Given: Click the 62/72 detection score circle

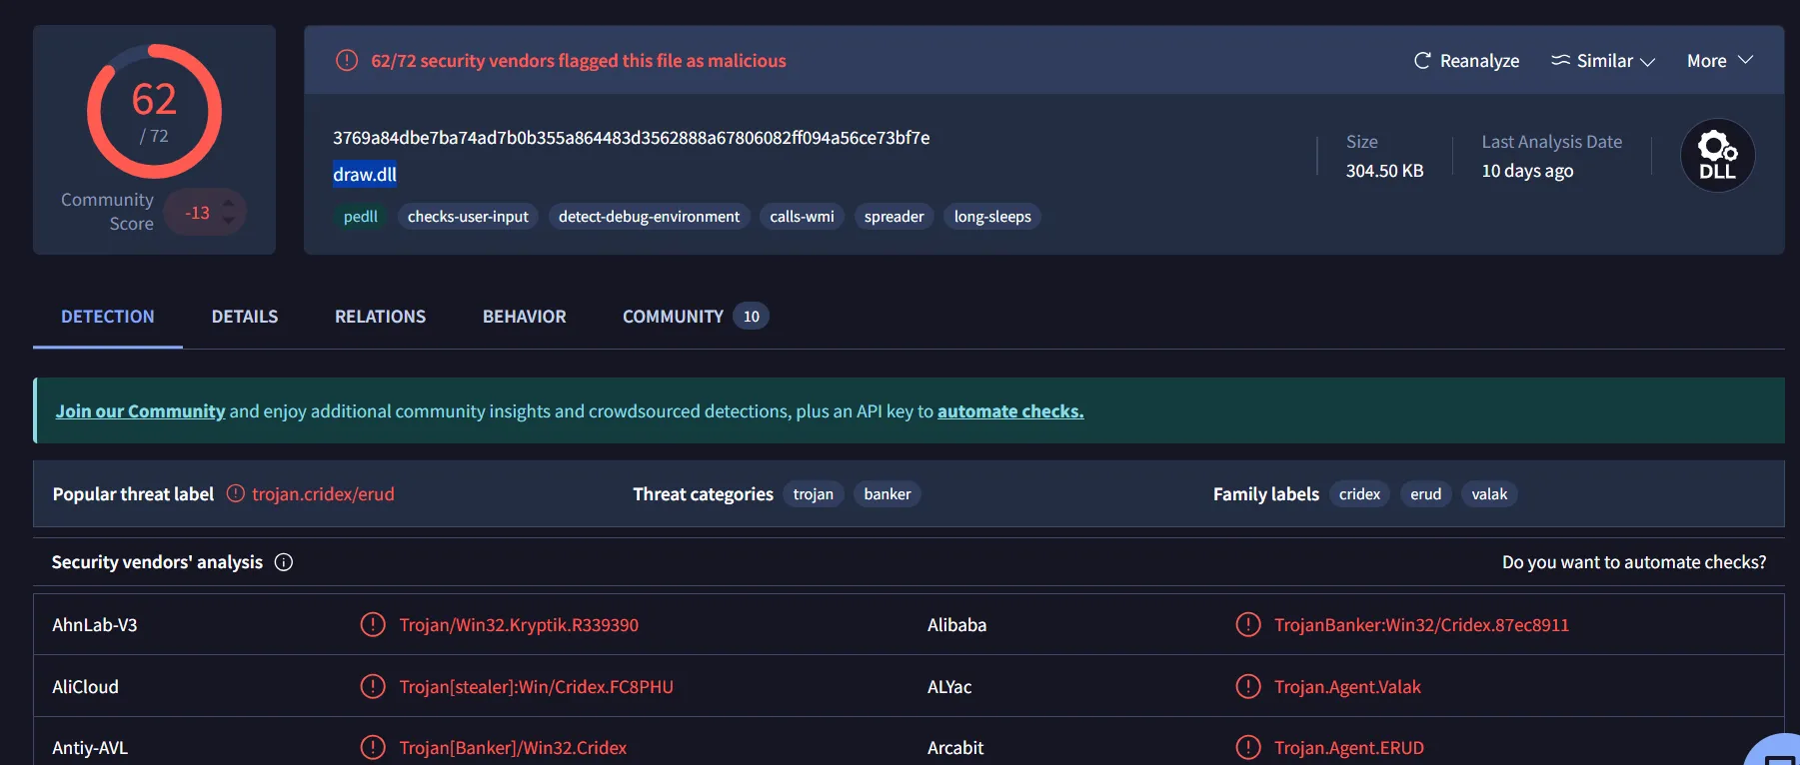Looking at the screenshot, I should pyautogui.click(x=154, y=111).
